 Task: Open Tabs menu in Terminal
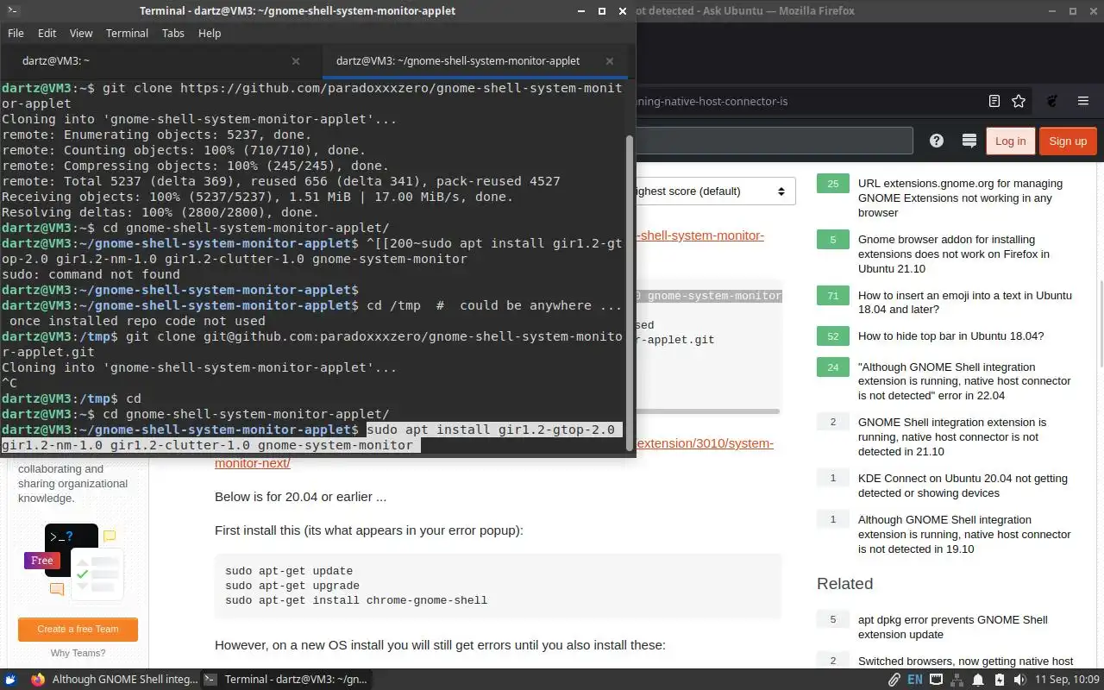[173, 33]
